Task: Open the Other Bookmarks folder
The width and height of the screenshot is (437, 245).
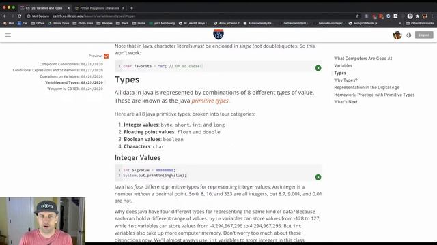Action: [x=419, y=23]
